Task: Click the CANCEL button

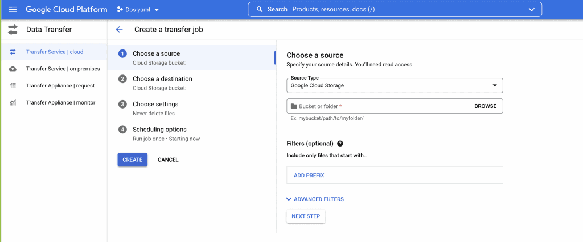Action: [x=168, y=160]
